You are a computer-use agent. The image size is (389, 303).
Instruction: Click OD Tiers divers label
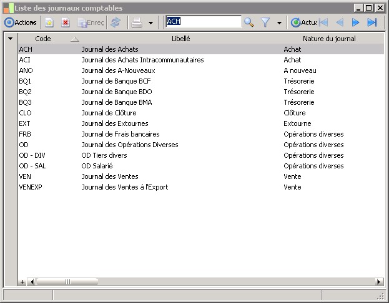point(104,155)
